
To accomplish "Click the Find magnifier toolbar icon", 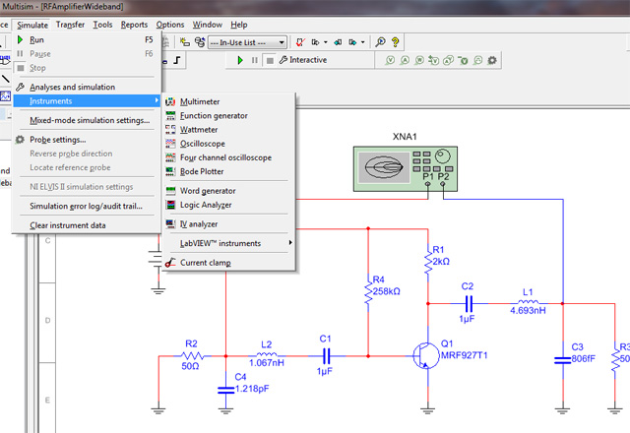I will (380, 42).
